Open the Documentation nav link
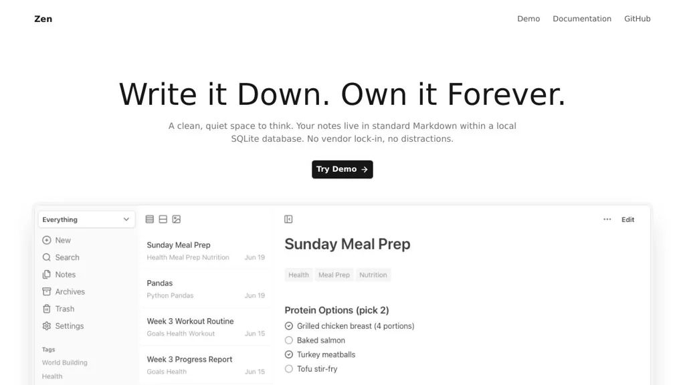685x385 pixels. pos(582,19)
